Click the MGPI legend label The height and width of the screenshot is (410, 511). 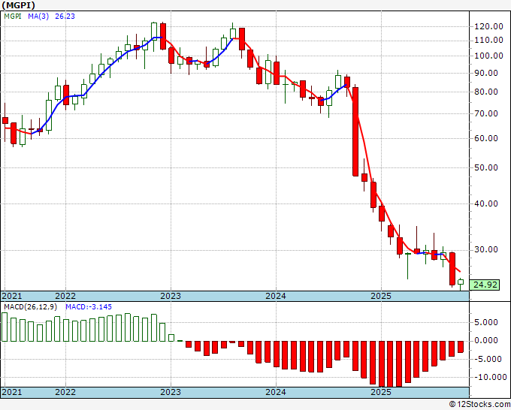click(x=13, y=16)
